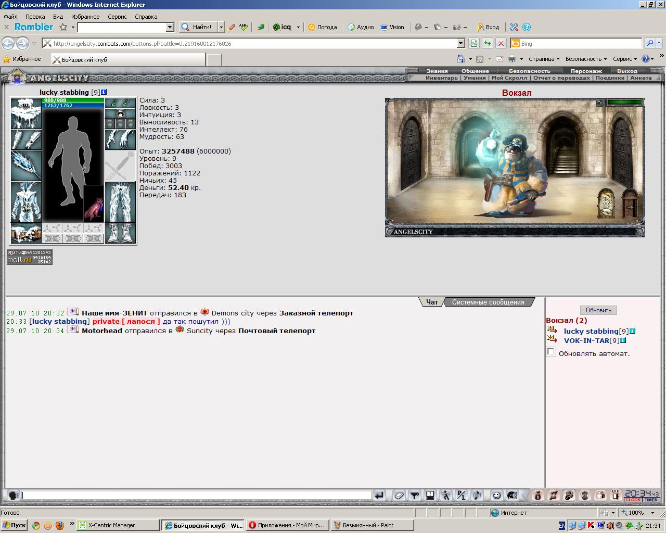
Task: Open the Анкета link
Action: [x=641, y=78]
